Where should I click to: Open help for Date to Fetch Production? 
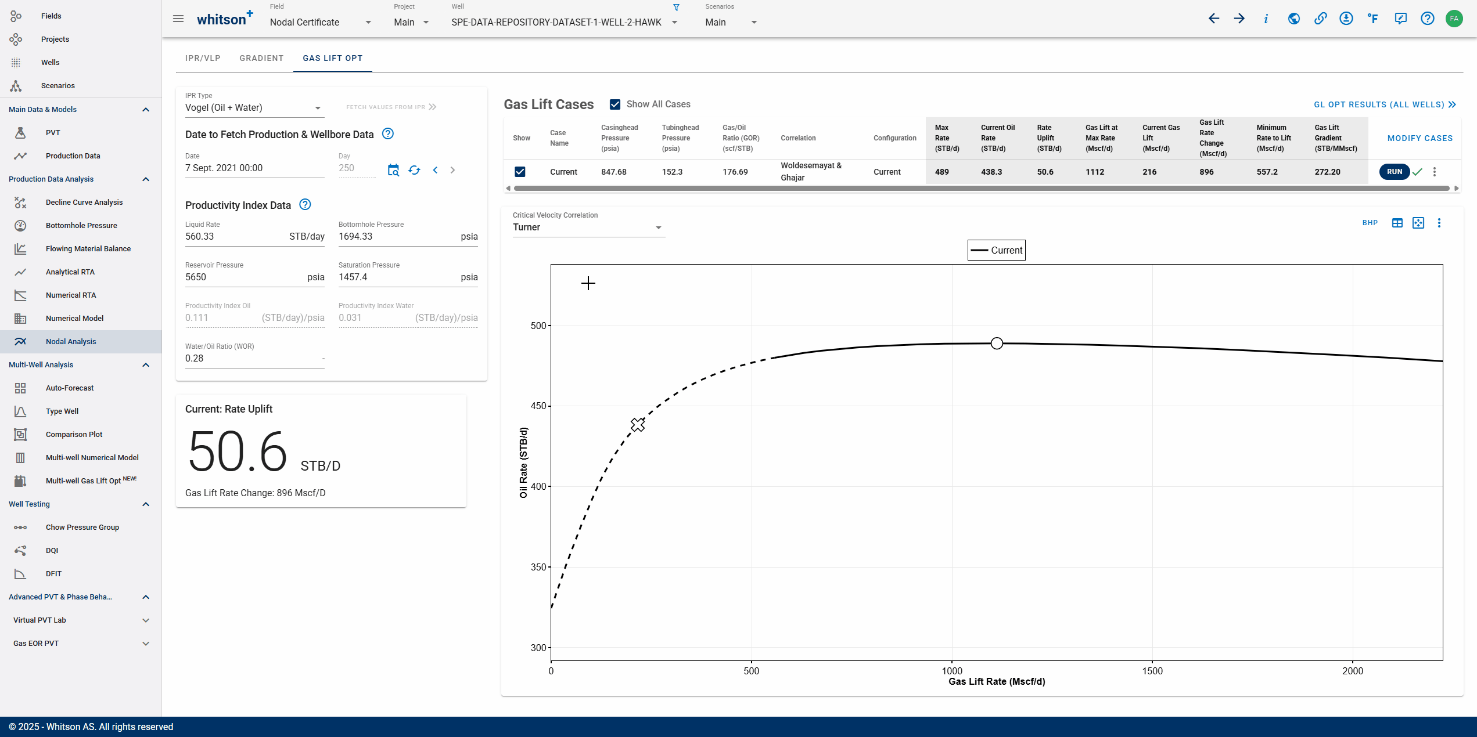[x=388, y=134]
